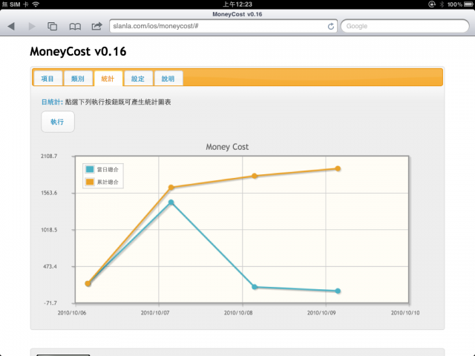Image resolution: width=475 pixels, height=356 pixels.
Task: Click the orange data point at 2010/10/09
Action: pos(338,168)
